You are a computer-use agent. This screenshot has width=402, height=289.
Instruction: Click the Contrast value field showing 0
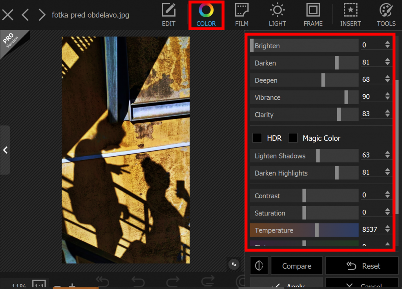[x=372, y=195]
